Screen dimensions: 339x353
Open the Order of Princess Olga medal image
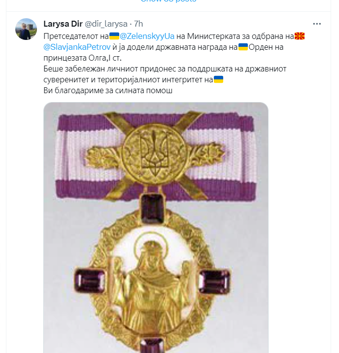click(x=156, y=228)
